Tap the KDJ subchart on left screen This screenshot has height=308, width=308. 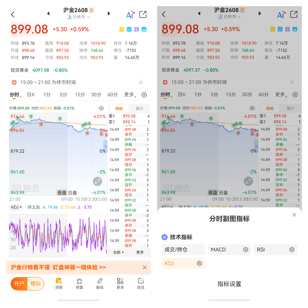pyautogui.click(x=58, y=235)
